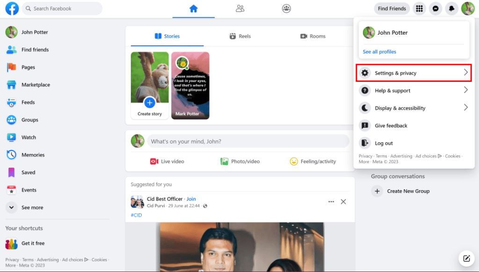Image resolution: width=479 pixels, height=272 pixels.
Task: Open the Groups icon in top navigation
Action: 286,8
